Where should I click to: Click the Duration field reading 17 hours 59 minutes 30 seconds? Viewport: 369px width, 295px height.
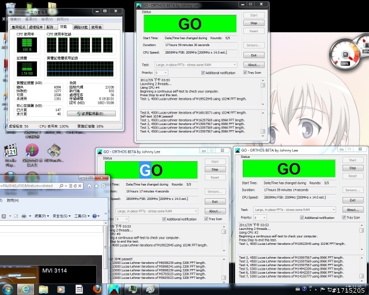coord(201,45)
